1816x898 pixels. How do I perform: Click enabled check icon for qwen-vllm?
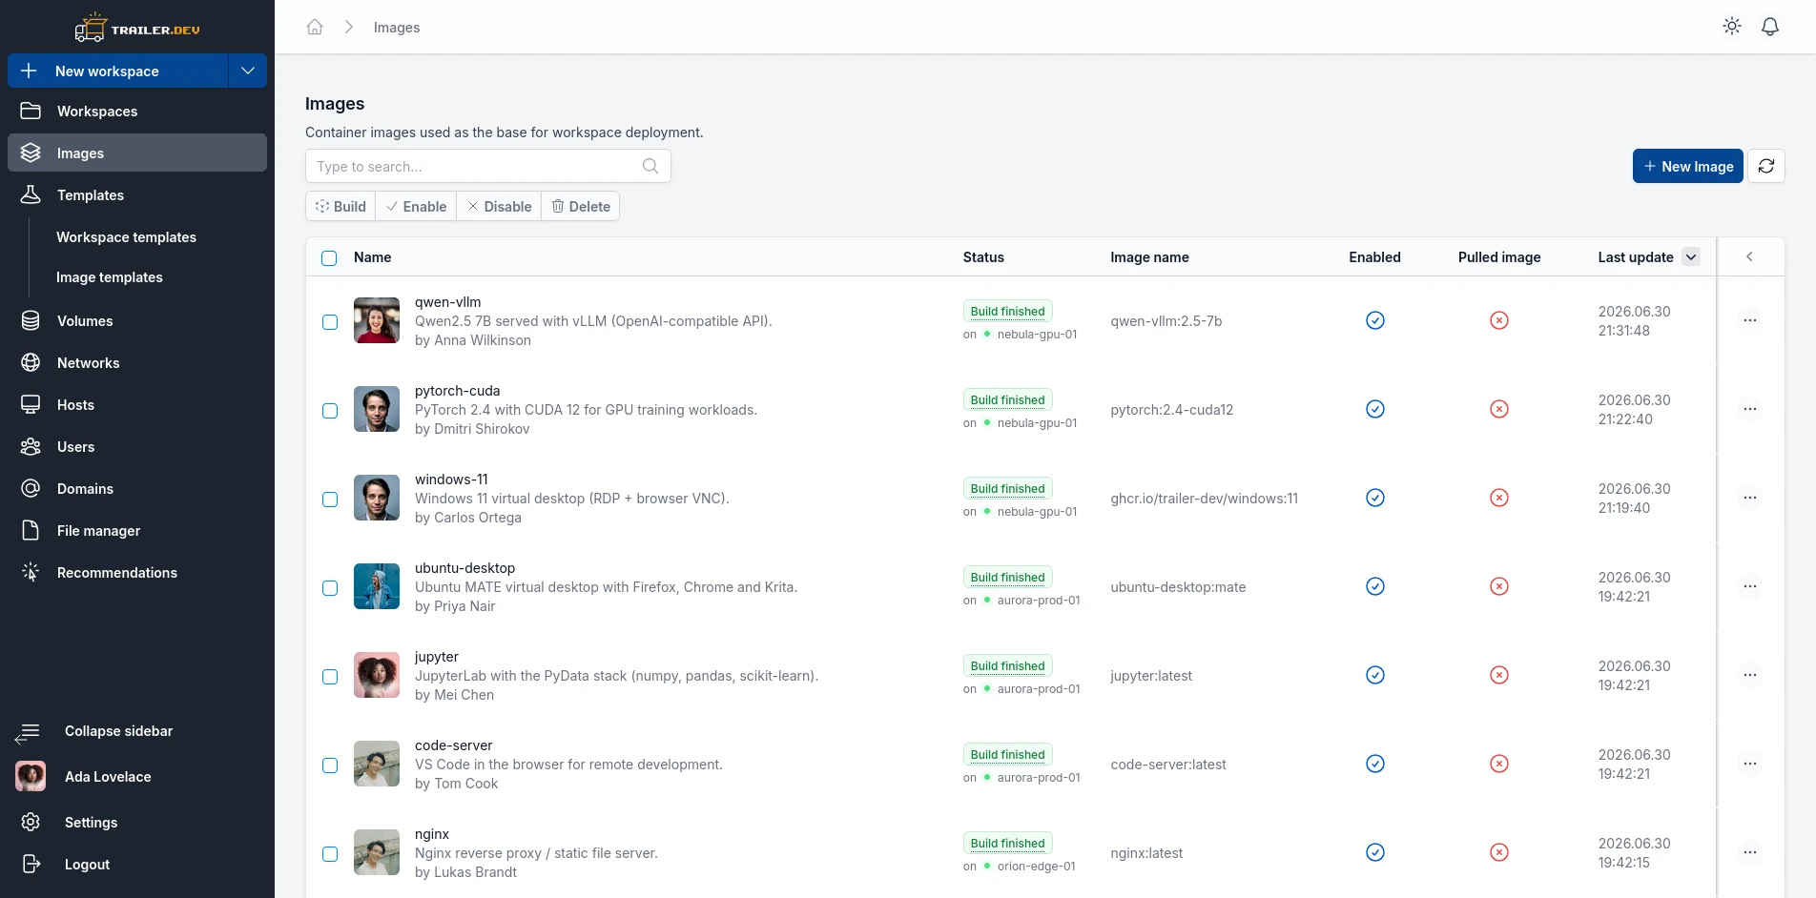[x=1375, y=320]
